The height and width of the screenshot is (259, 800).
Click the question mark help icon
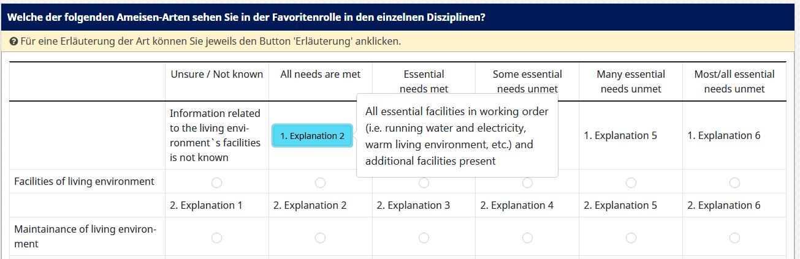(13, 42)
